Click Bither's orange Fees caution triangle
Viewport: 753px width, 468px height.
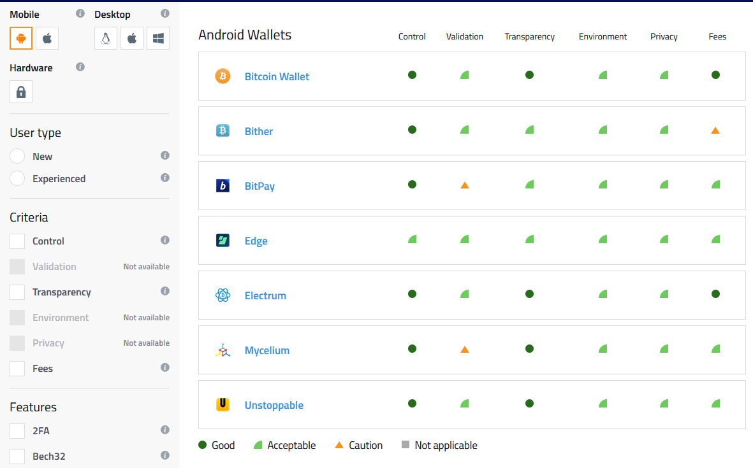coord(715,131)
